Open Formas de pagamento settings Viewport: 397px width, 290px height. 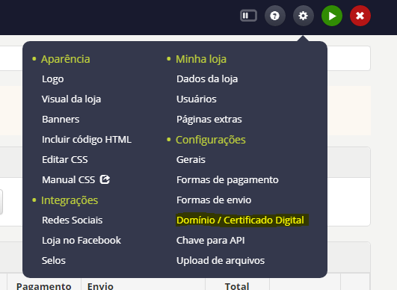point(227,180)
